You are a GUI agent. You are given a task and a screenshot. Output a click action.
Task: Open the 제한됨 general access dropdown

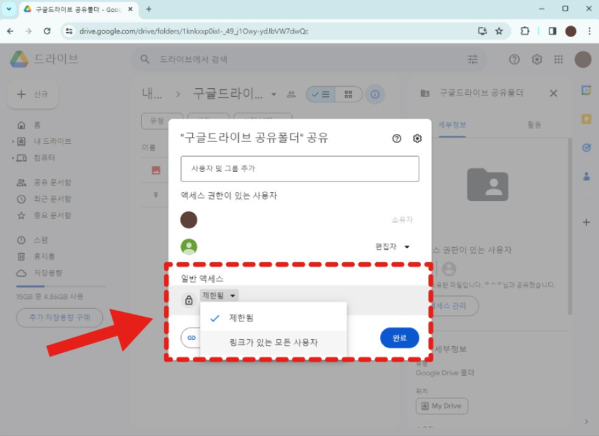(x=219, y=295)
